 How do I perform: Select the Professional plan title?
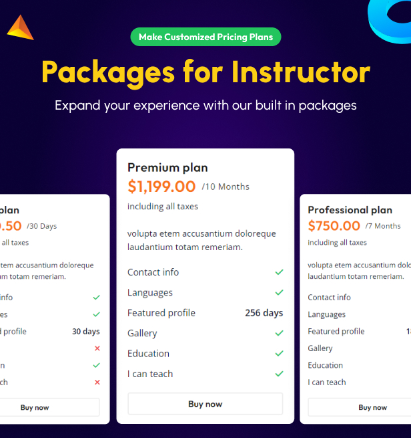click(x=350, y=210)
